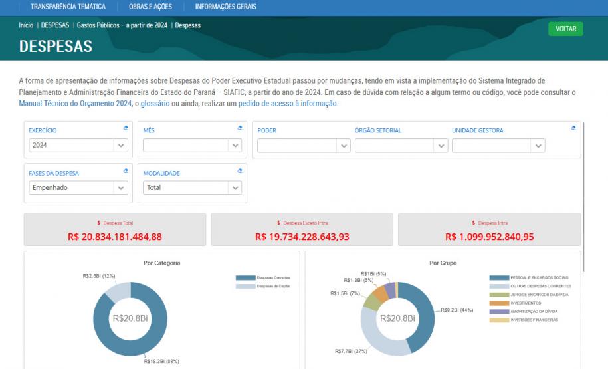This screenshot has height=369, width=608.
Task: Click the reset icon in the Mês filter
Action: coord(240,128)
